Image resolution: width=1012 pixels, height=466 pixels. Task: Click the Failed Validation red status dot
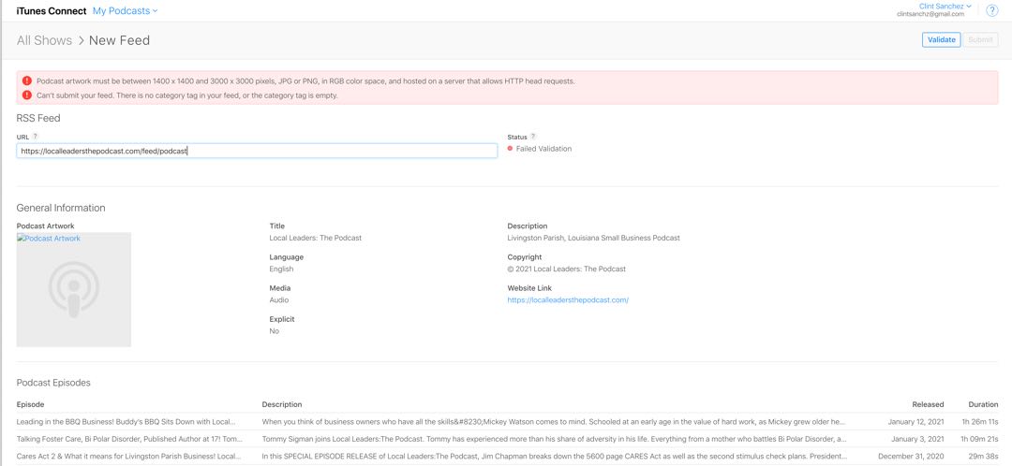pos(510,149)
